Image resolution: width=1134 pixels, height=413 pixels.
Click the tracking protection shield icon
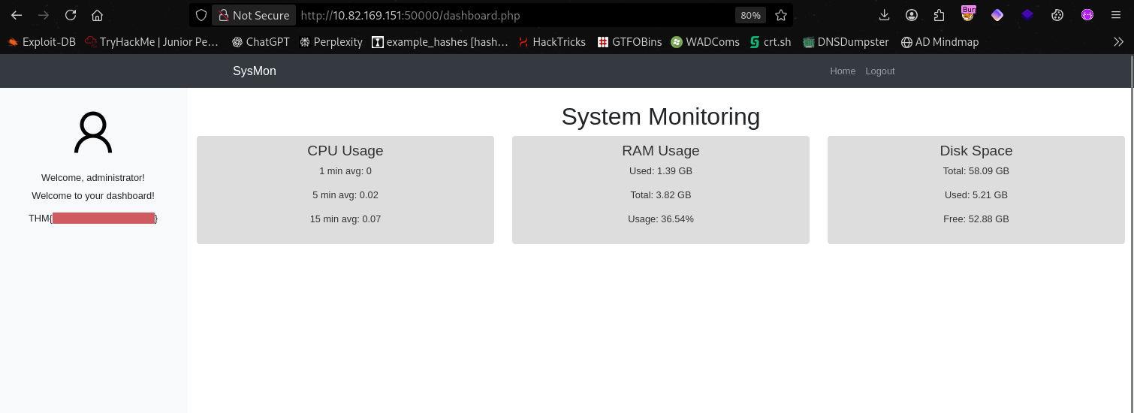pyautogui.click(x=201, y=15)
